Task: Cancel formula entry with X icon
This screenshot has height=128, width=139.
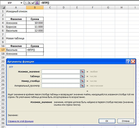Action: [x=29, y=3]
